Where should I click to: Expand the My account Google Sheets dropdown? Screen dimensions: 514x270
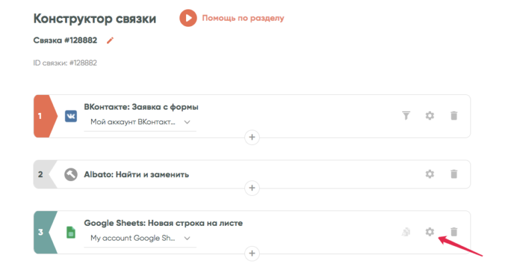140,239
